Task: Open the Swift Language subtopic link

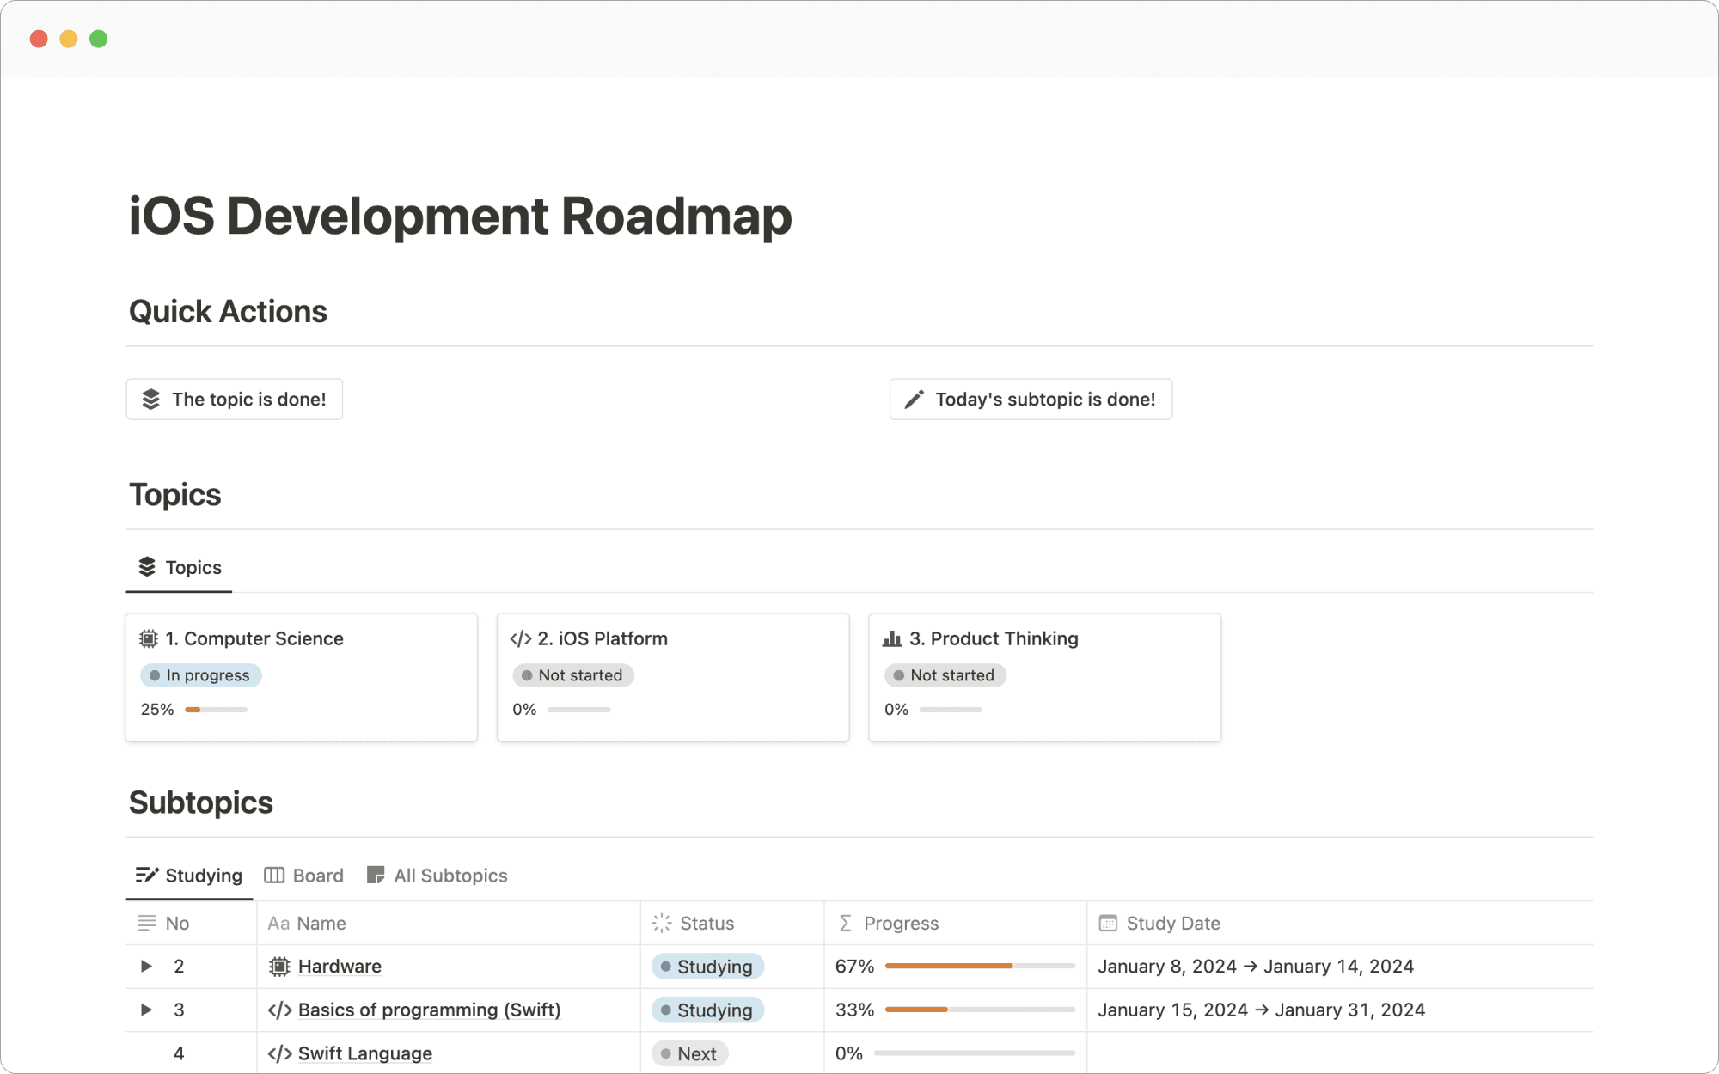Action: coord(364,1053)
